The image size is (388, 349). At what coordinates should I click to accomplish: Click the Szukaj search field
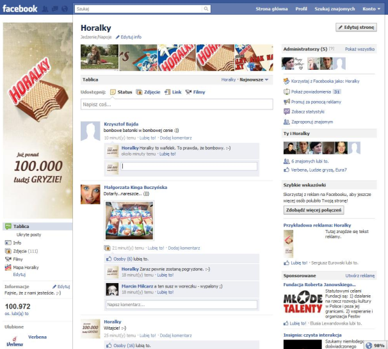pos(138,9)
